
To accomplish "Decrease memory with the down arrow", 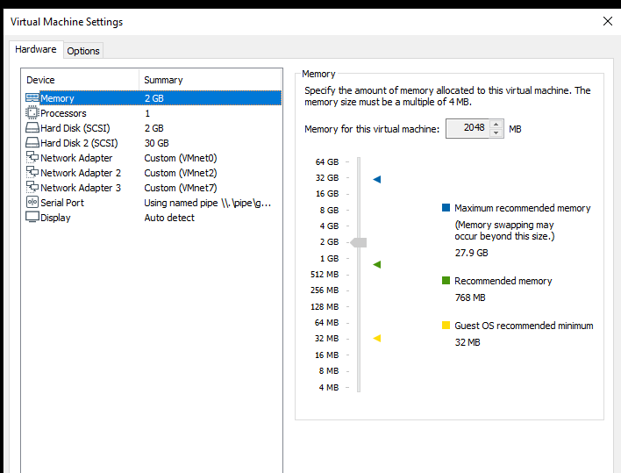I will click(x=496, y=133).
